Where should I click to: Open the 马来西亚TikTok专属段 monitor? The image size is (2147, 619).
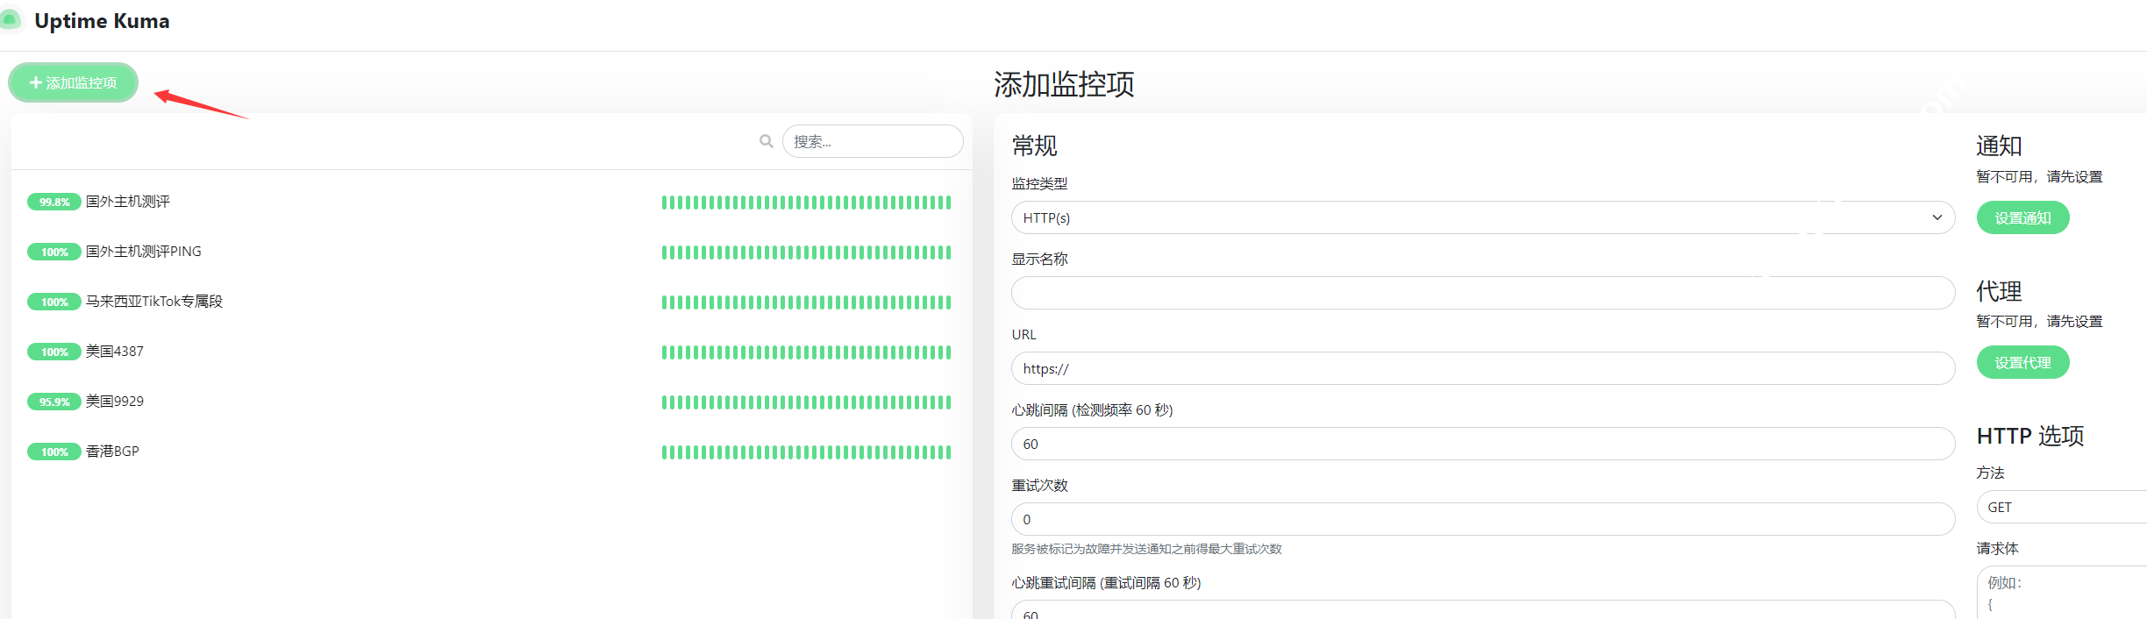point(154,302)
